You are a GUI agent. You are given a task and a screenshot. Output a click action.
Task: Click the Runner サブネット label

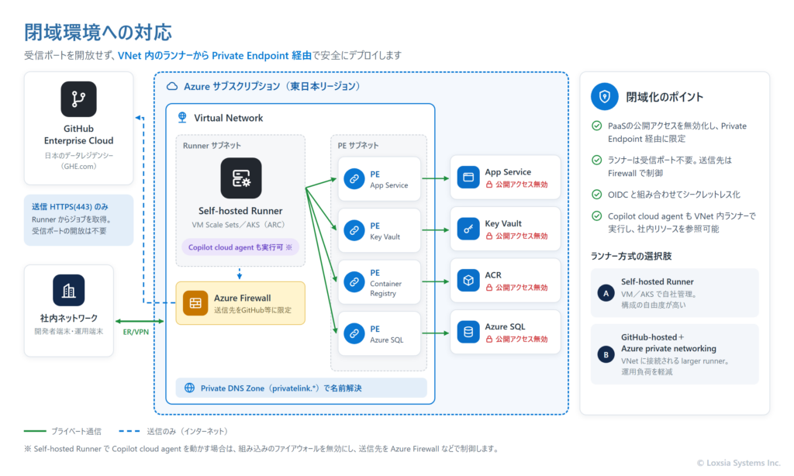tap(212, 145)
